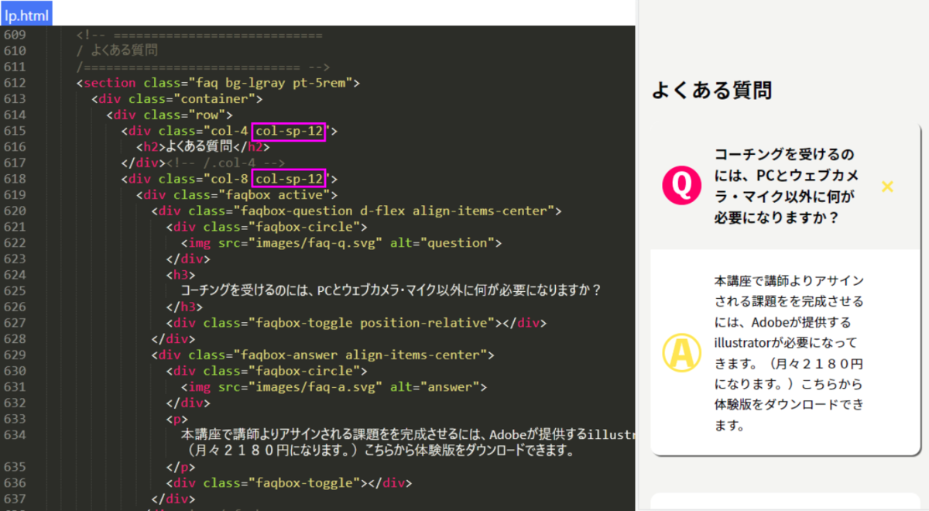The image size is (929, 511).
Task: Click line number 629 in the gutter
Action: point(15,355)
